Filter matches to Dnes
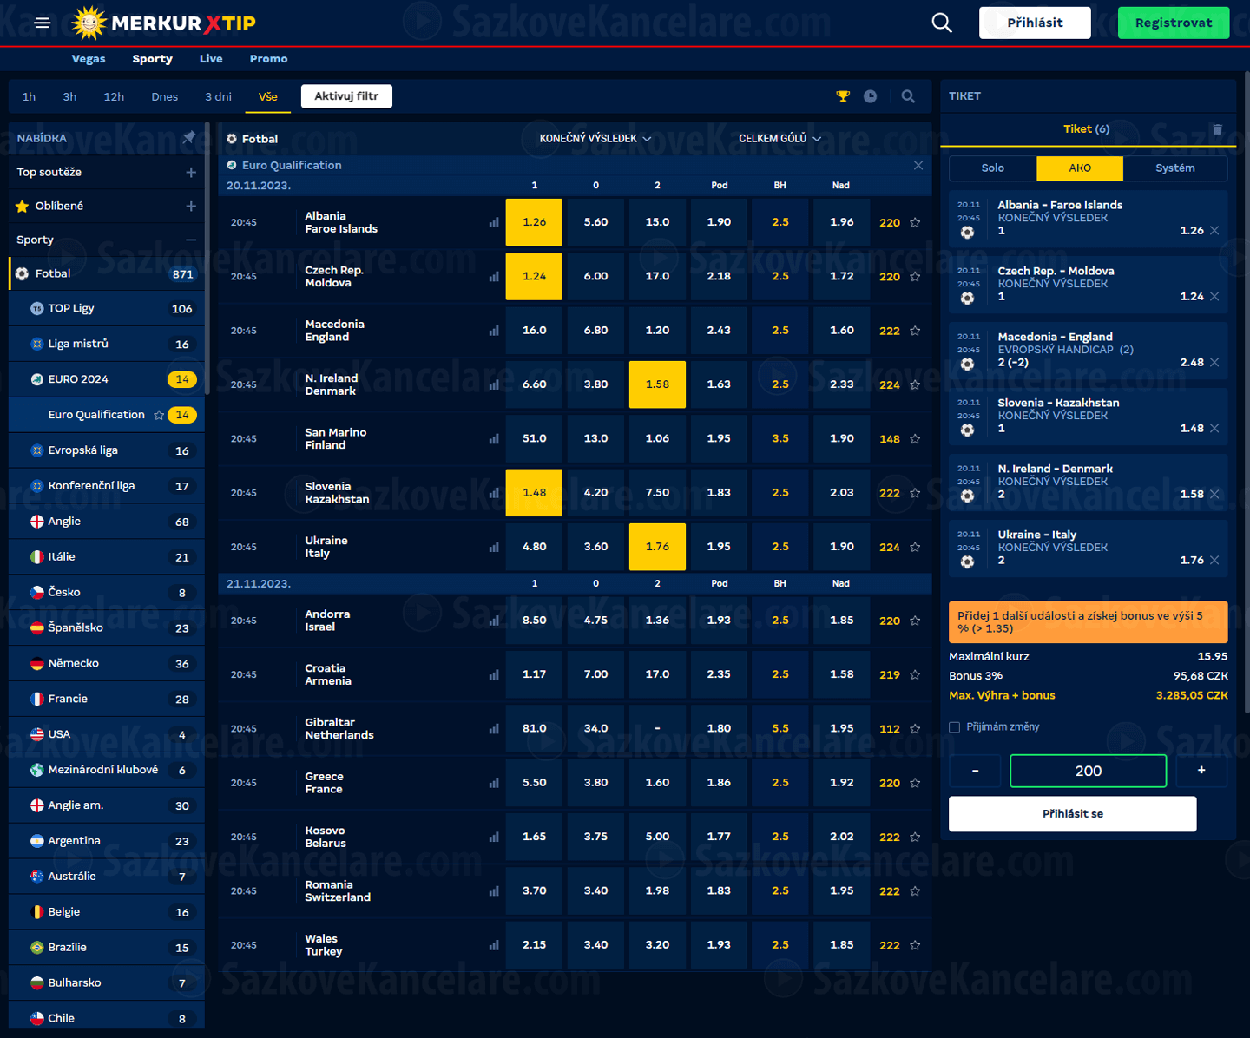This screenshot has width=1250, height=1038. (164, 96)
